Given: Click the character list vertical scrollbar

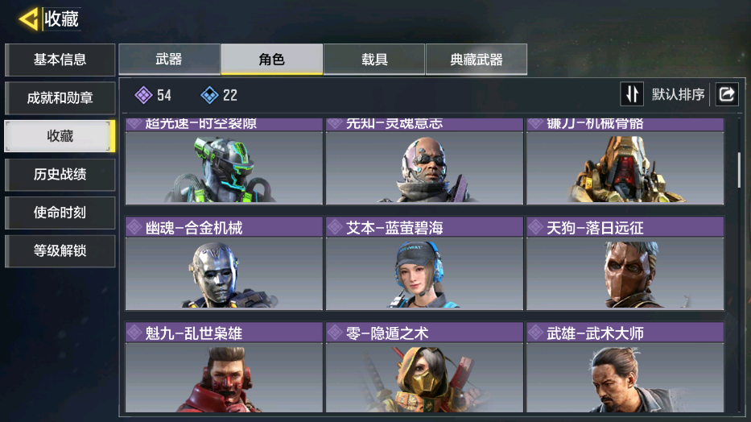Looking at the screenshot, I should [739, 170].
